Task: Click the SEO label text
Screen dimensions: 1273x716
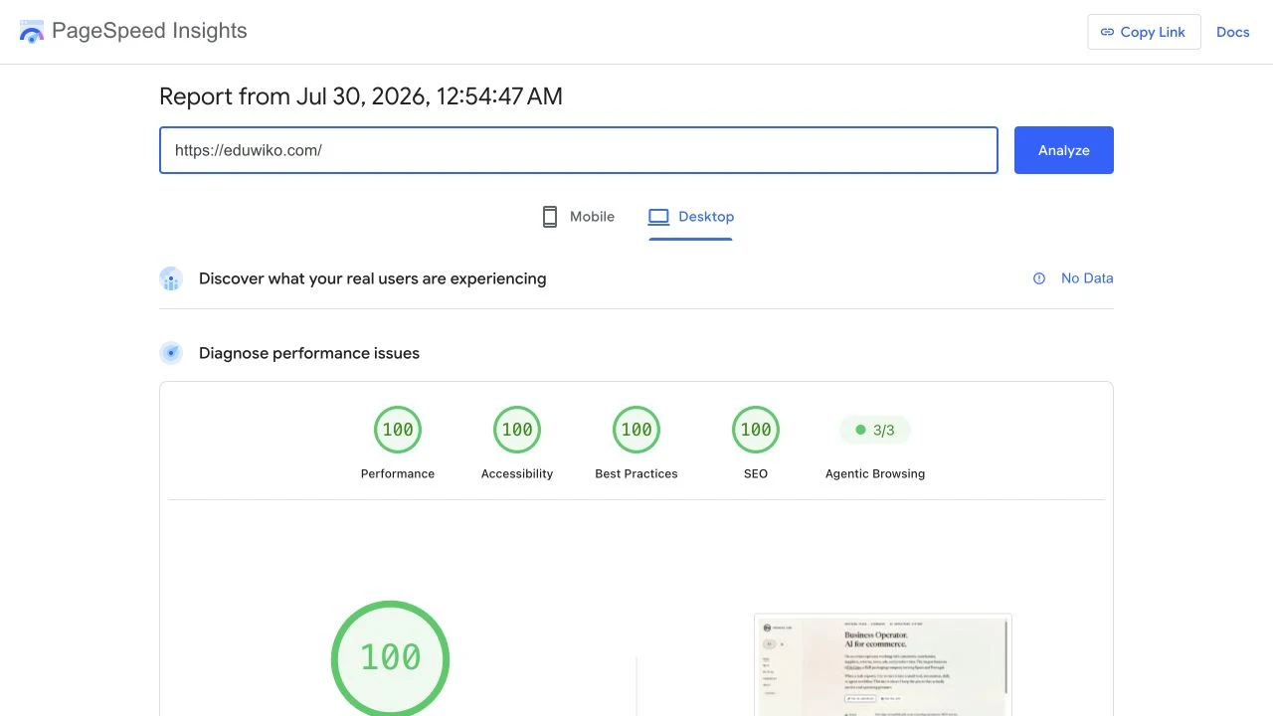Action: pos(756,473)
